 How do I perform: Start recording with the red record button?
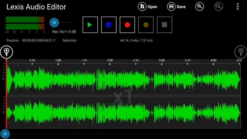(x=127, y=25)
